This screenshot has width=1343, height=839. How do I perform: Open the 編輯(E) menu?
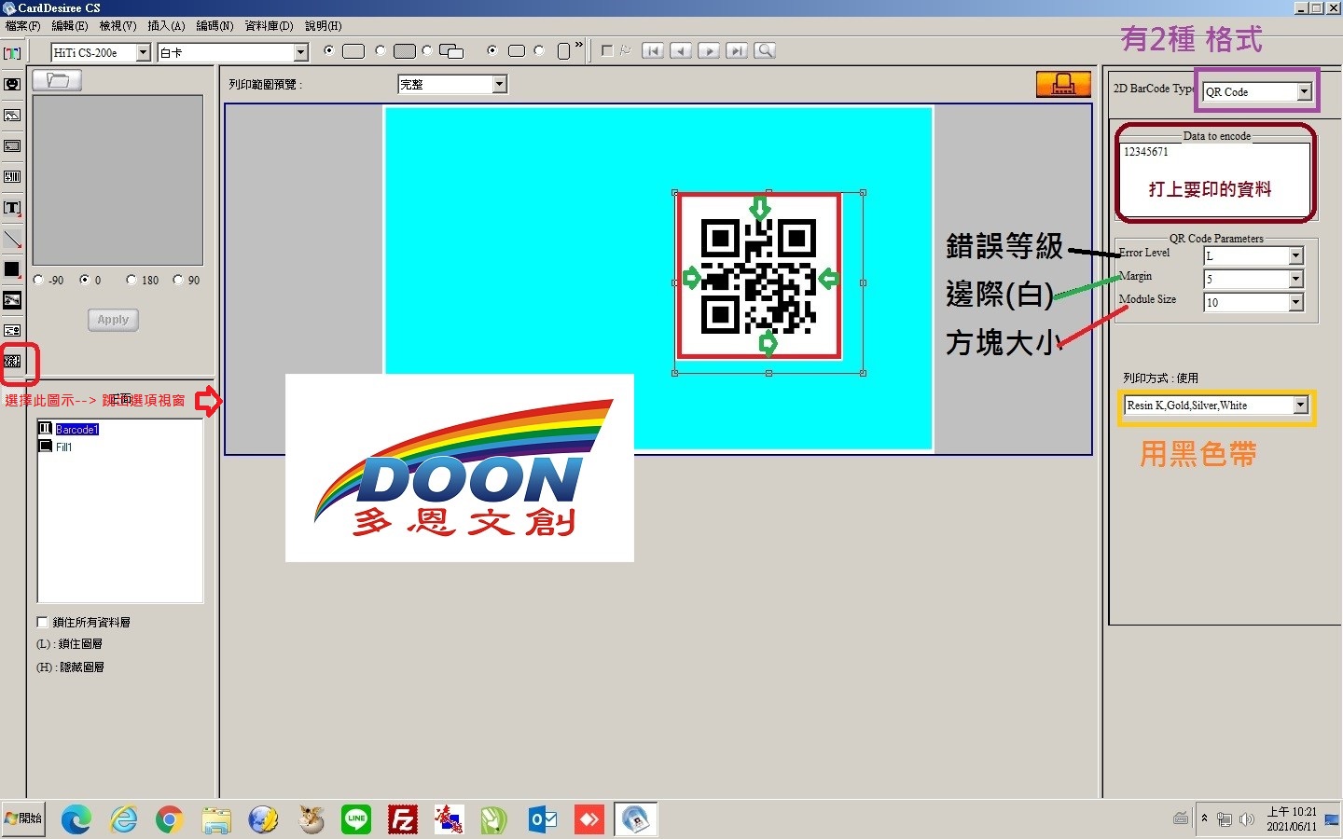(x=70, y=26)
